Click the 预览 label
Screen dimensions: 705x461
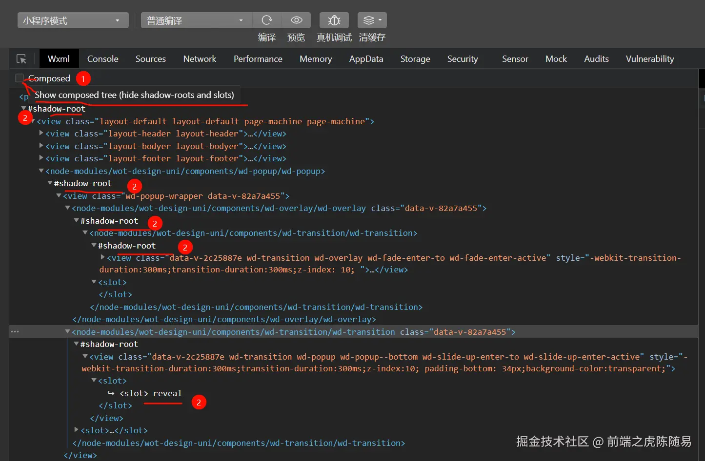point(296,38)
